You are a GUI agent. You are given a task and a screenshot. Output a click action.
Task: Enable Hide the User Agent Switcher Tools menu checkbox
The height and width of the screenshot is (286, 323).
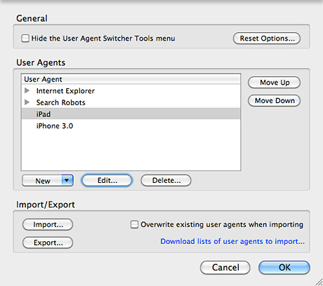click(x=25, y=39)
